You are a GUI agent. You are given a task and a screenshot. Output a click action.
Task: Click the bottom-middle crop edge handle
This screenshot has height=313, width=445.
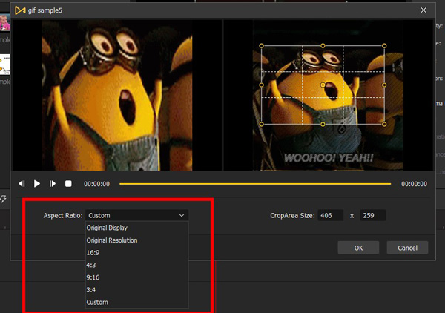pos(323,124)
